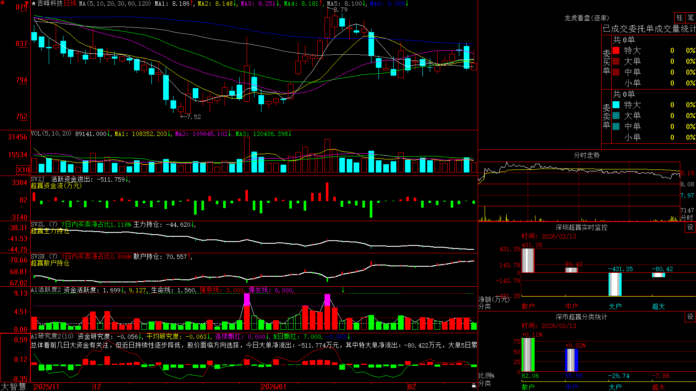Click the 大智慧 logo in the bottom-left corner
The width and height of the screenshot is (696, 391).
click(x=13, y=387)
